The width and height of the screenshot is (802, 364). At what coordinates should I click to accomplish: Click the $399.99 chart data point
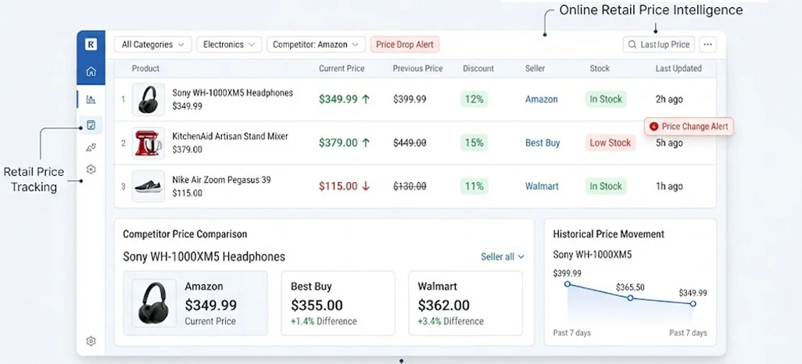[x=567, y=284]
